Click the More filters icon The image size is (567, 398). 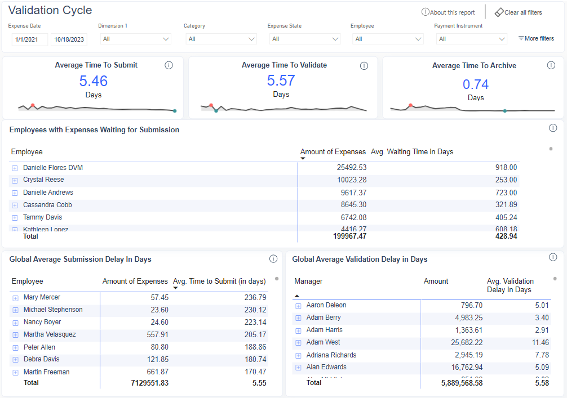pos(521,38)
